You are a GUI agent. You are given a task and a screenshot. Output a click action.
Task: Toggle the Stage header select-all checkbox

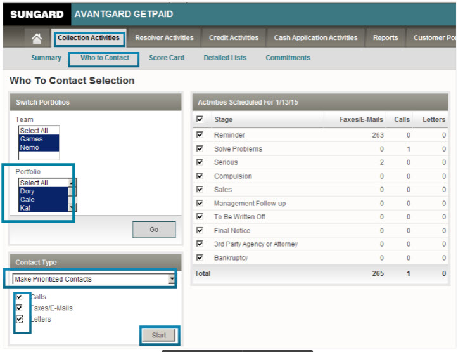(x=200, y=119)
